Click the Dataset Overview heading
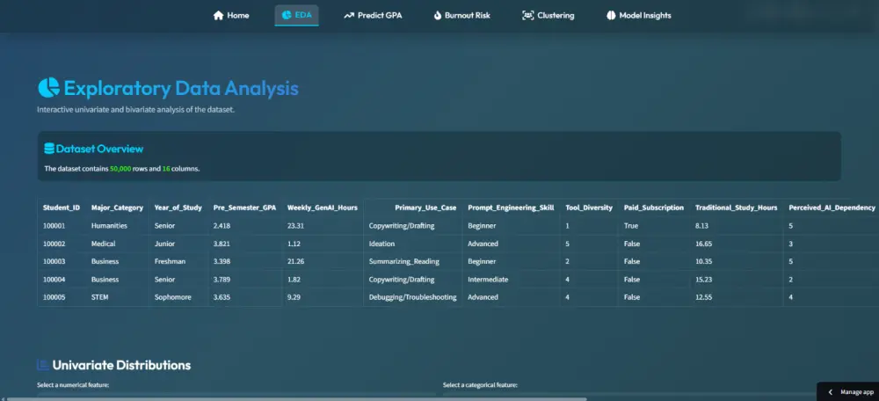 (x=99, y=149)
